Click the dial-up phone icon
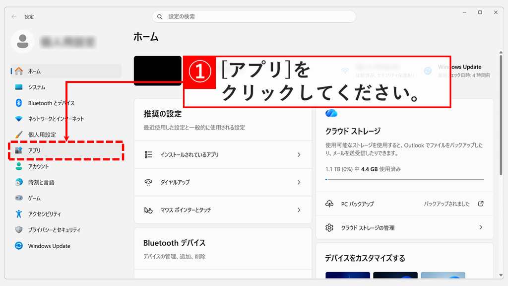Image resolution: width=508 pixels, height=286 pixels. (148, 182)
